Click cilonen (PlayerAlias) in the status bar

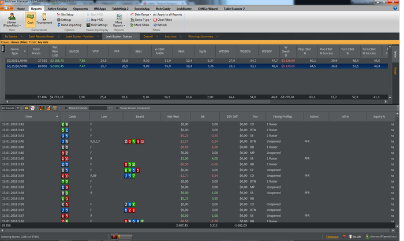tap(381, 236)
